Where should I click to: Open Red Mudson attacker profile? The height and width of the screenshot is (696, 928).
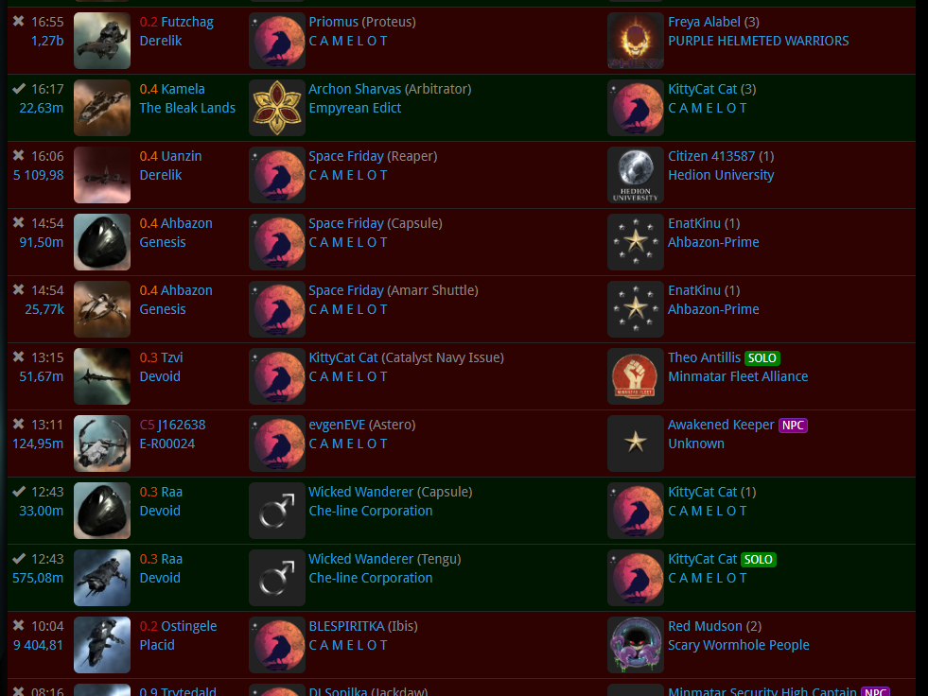coord(705,626)
